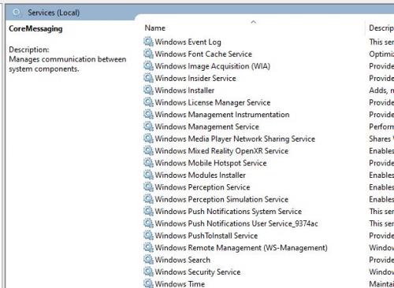Screen dimensions: 394x288
Task: Select the Windows Security Service name
Action: tap(198, 272)
